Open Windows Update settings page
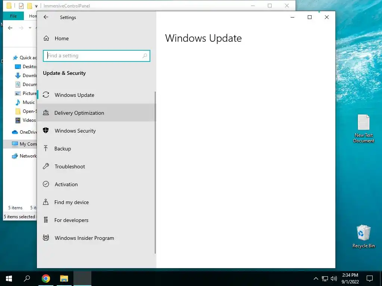 97,95
